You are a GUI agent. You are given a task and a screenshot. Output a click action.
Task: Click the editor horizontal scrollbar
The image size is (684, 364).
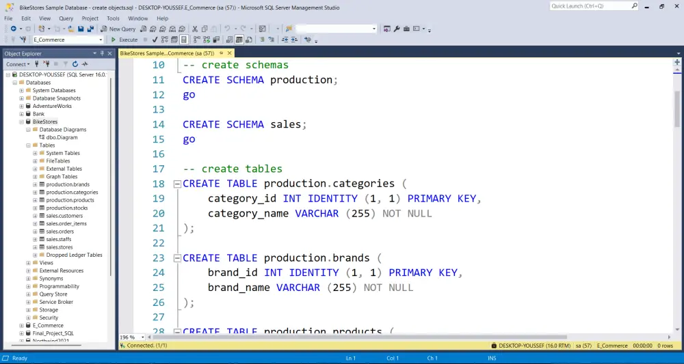pos(360,337)
